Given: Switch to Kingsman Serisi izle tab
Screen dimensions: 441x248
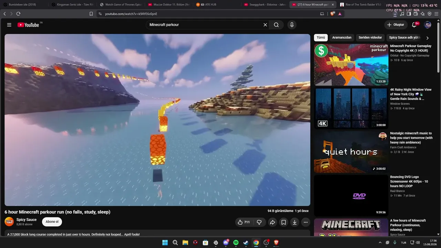Looking at the screenshot, I should (73, 4).
